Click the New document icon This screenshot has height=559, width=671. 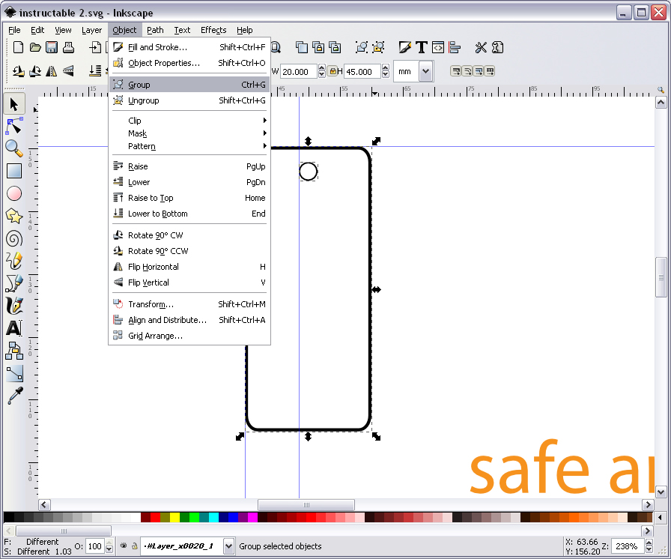tap(18, 47)
